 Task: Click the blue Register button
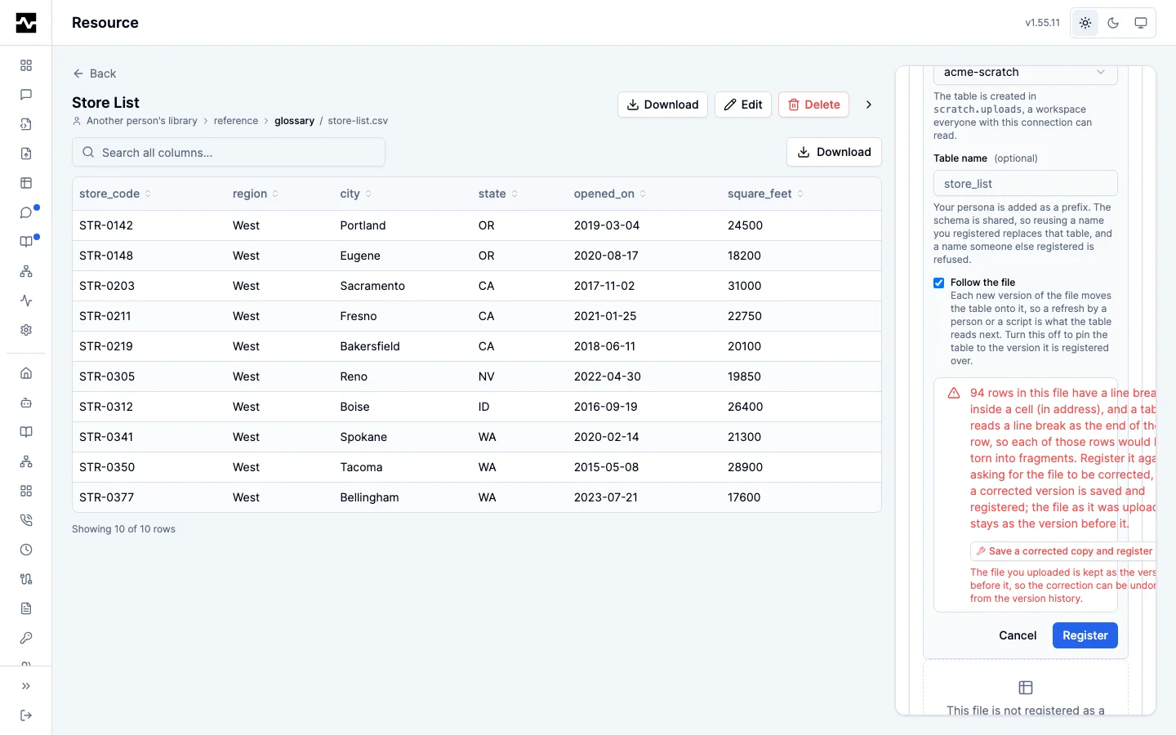[1085, 635]
